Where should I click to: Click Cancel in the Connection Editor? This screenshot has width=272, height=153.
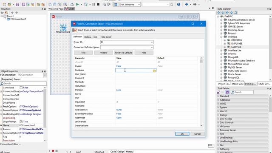coord(197,134)
